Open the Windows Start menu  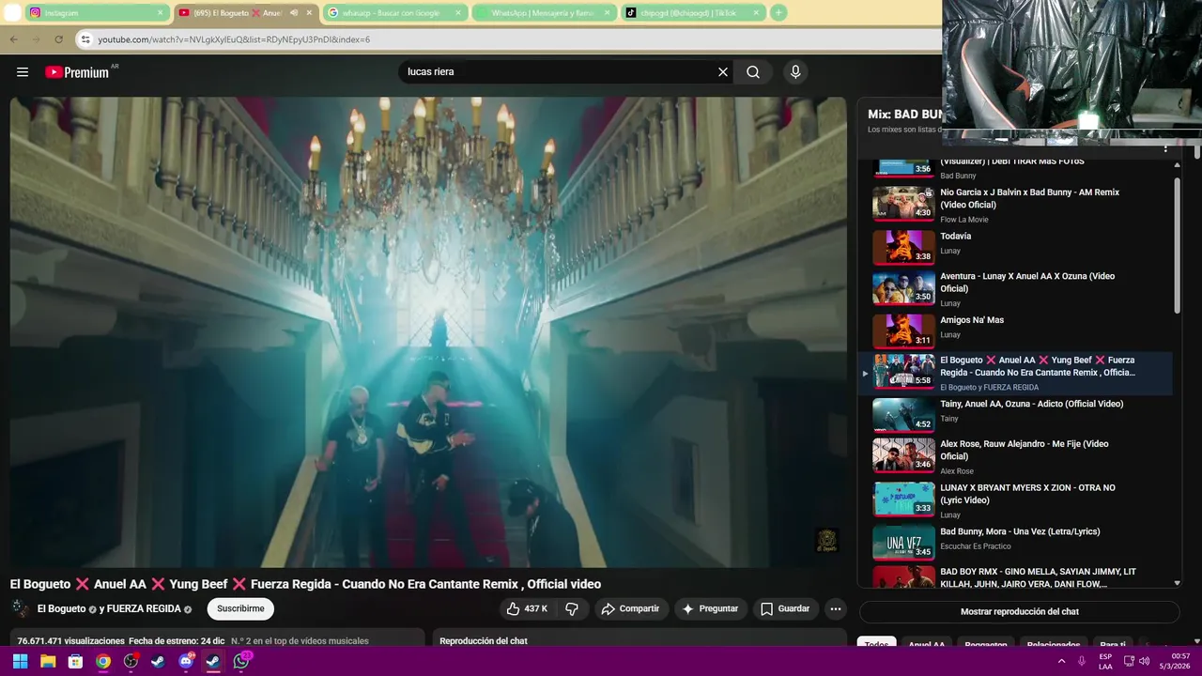[x=20, y=661]
